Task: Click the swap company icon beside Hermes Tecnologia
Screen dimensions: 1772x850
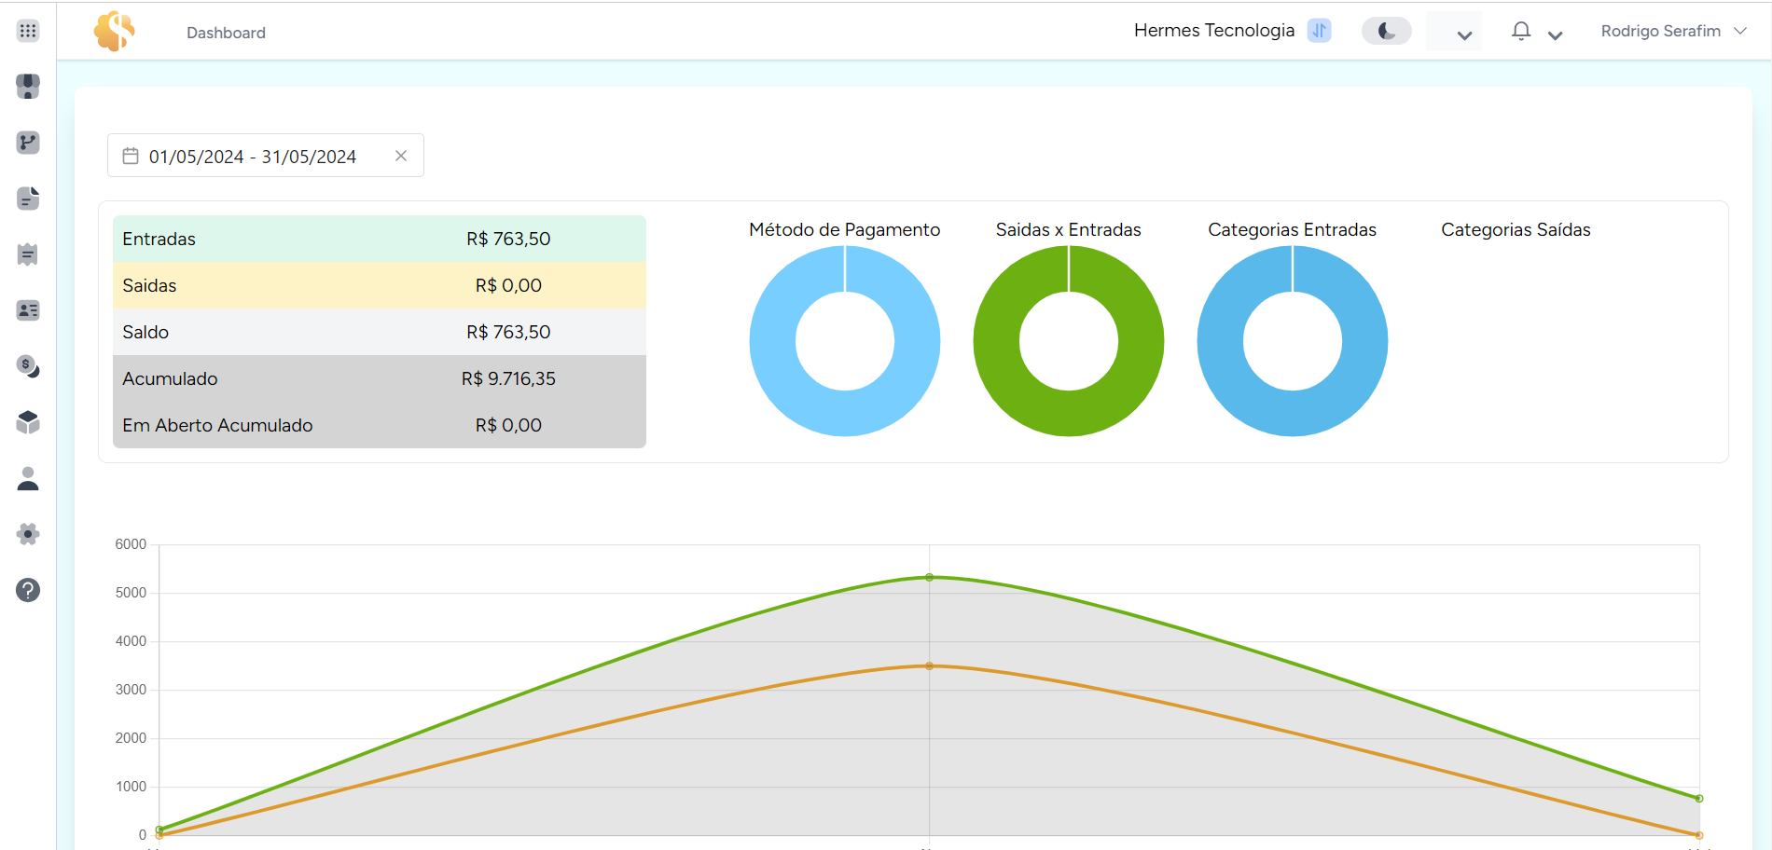Action: (1319, 31)
